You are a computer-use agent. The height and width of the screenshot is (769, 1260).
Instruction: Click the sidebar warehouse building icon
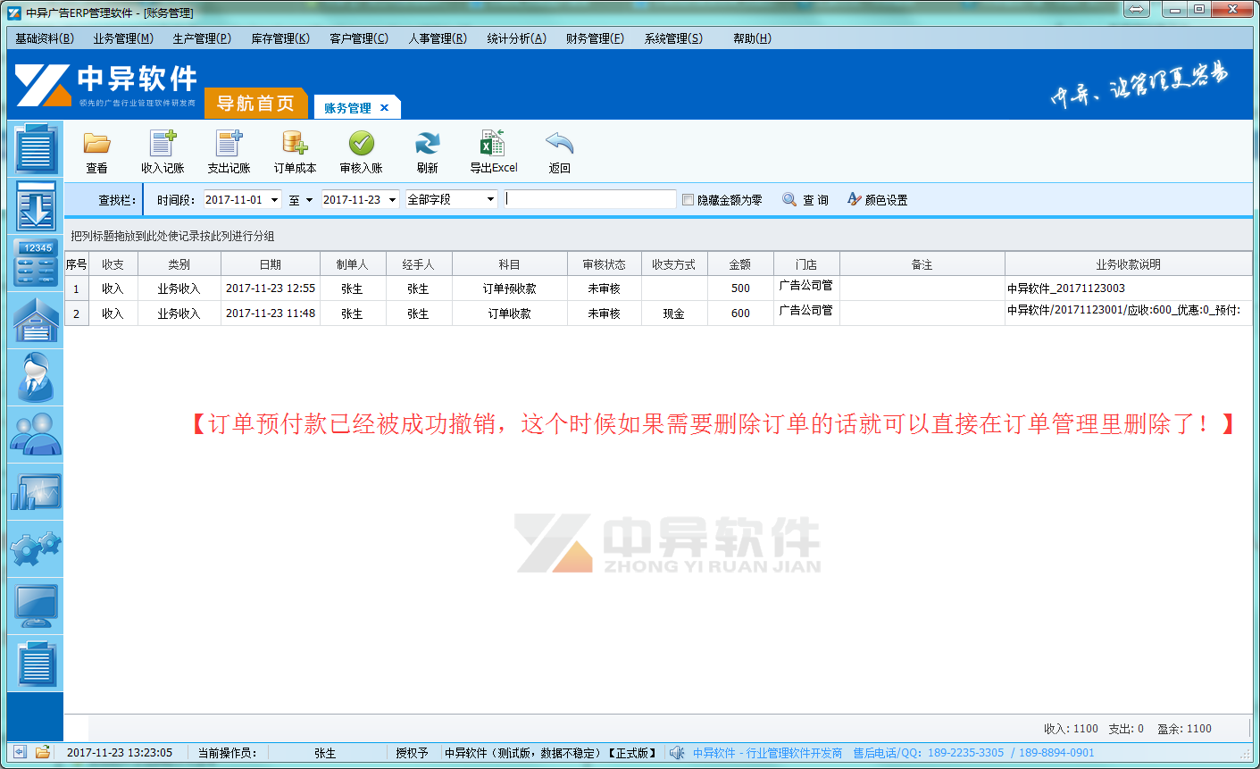coord(36,321)
